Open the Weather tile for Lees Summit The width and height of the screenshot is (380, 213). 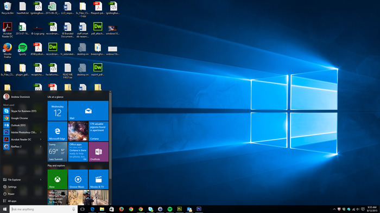coord(58,152)
